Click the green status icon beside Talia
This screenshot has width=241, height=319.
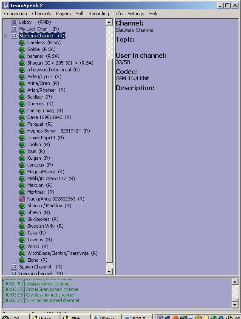coord(22,233)
